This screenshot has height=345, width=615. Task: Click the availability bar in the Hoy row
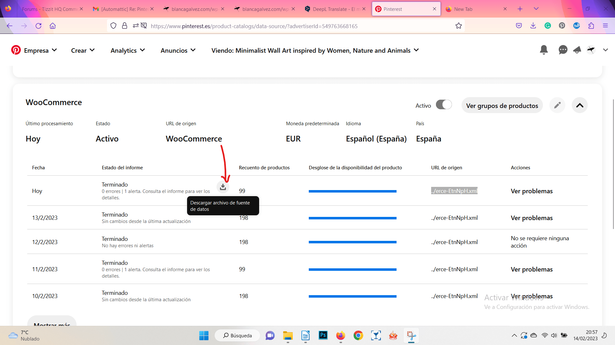pyautogui.click(x=353, y=191)
